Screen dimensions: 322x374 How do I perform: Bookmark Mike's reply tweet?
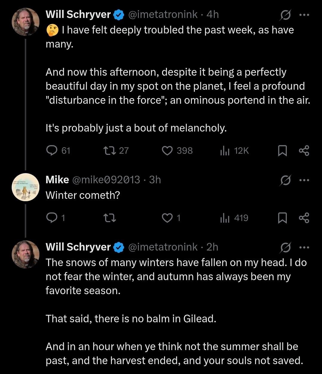click(282, 218)
